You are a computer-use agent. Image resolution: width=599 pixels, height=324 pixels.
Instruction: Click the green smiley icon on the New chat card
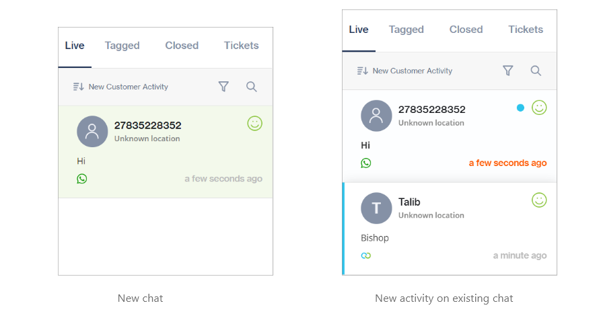tap(254, 123)
